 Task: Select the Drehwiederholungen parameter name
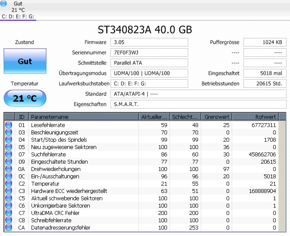point(56,169)
